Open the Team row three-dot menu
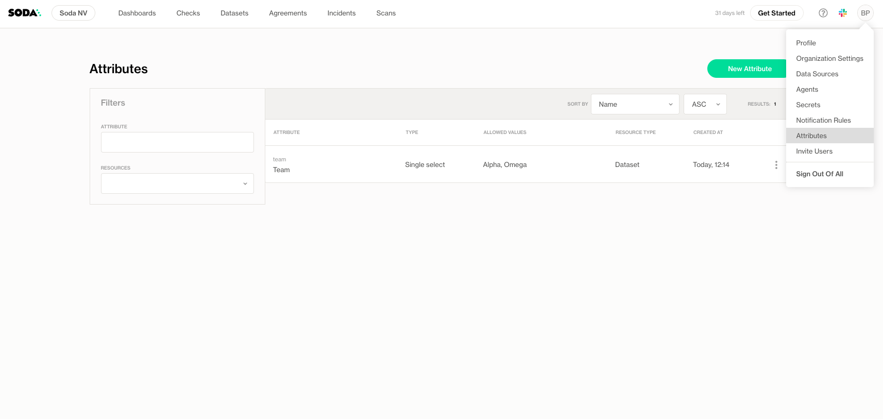The image size is (883, 419). click(776, 165)
